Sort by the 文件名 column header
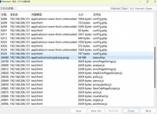This screenshot has height=114, width=157. pyautogui.click(x=123, y=14)
